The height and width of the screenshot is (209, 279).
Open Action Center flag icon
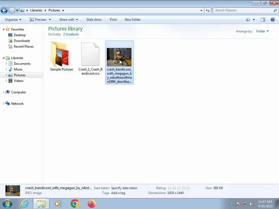pos(238,204)
